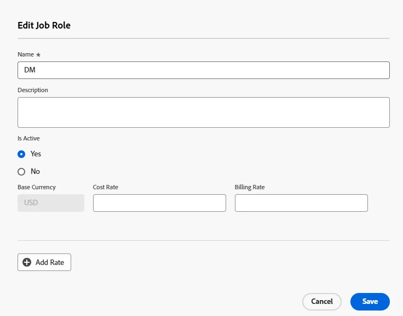Click the No option text label
The width and height of the screenshot is (403, 316).
[x=35, y=172]
